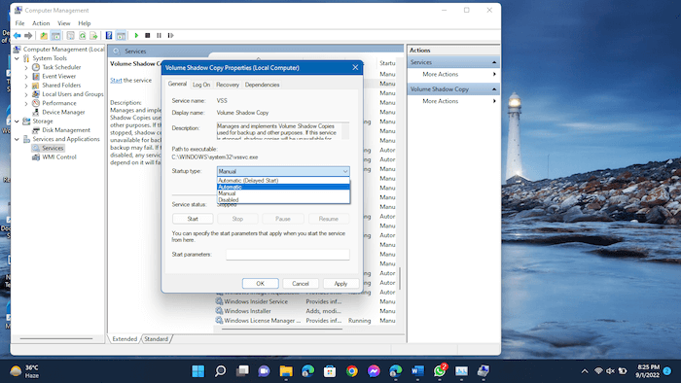Image resolution: width=681 pixels, height=383 pixels.
Task: Click the Export List toolbar icon
Action: tap(93, 36)
